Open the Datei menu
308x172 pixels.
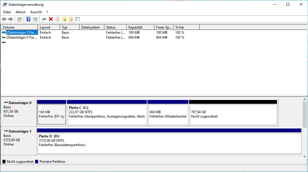[7, 12]
